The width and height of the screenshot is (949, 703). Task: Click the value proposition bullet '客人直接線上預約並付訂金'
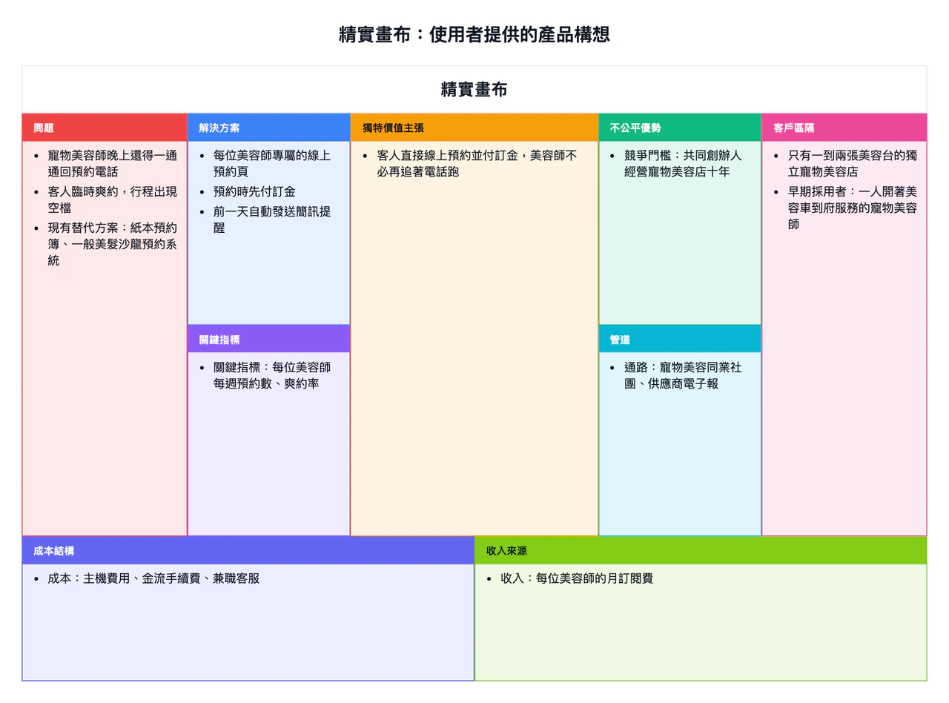tap(477, 164)
